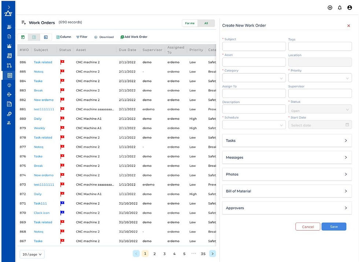Viewport: 359px width, 262px height.
Task: Go to next page arrow
Action: tap(212, 254)
